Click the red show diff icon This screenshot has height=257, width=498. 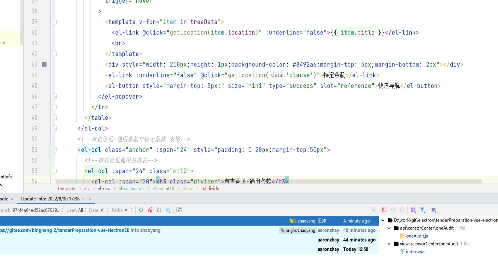(384, 210)
